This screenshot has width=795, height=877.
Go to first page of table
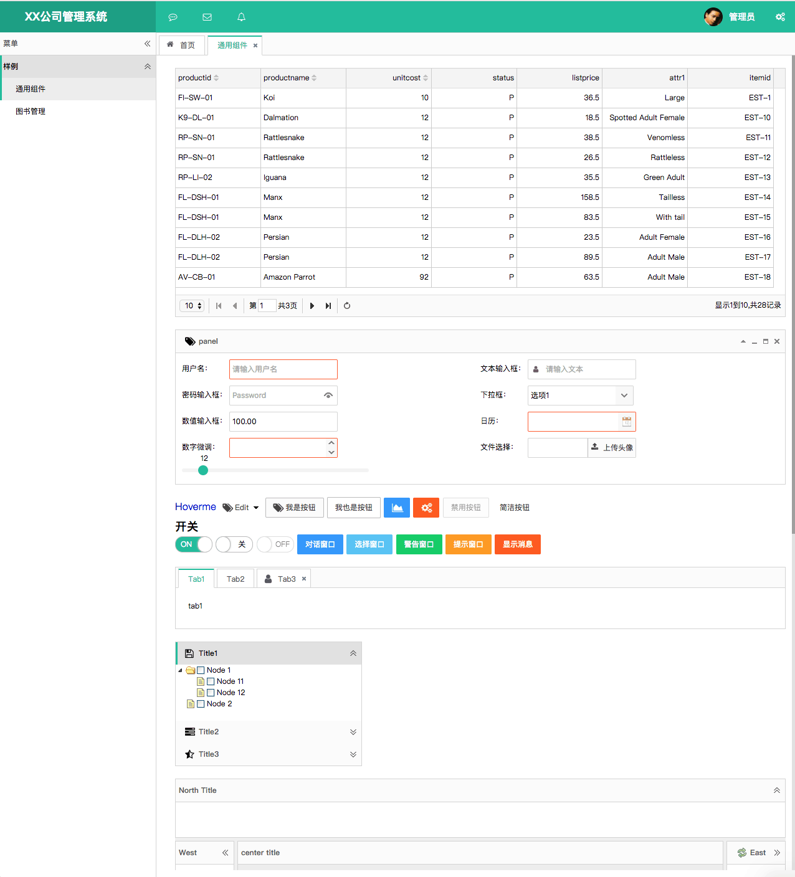click(x=219, y=306)
